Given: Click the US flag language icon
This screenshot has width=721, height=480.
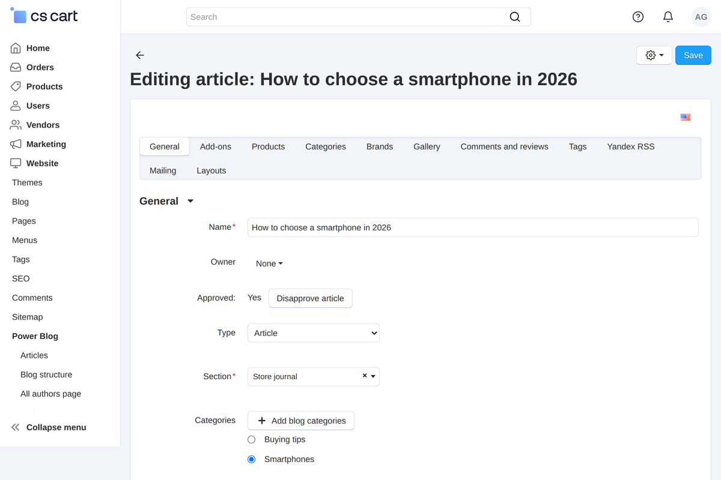Looking at the screenshot, I should [x=686, y=117].
